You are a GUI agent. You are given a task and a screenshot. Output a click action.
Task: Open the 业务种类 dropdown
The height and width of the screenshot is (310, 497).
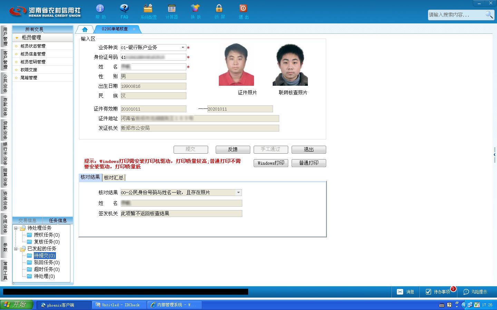[x=183, y=48]
